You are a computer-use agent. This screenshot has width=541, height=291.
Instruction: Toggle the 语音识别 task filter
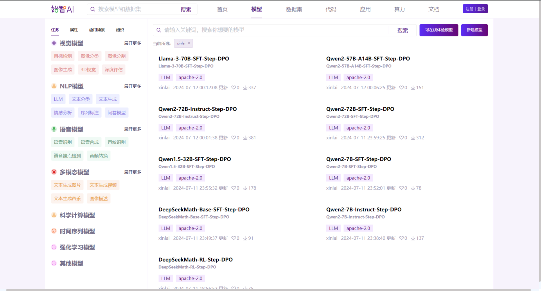(x=63, y=142)
